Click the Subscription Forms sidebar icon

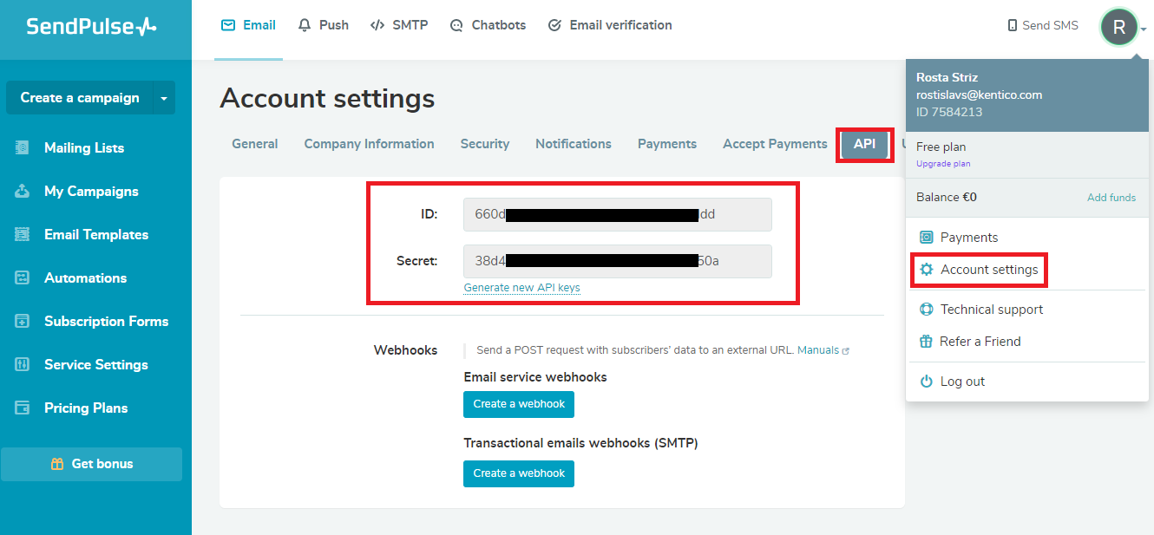coord(23,321)
